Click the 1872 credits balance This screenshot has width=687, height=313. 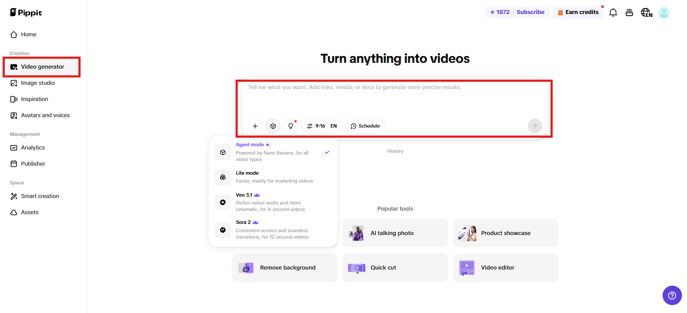[500, 12]
